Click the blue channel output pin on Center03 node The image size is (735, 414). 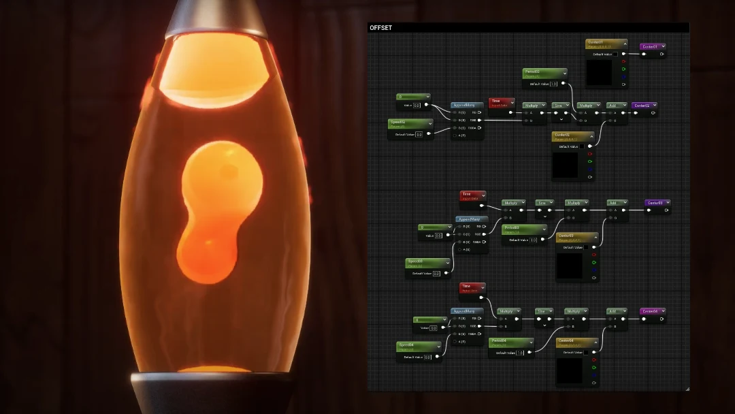594,270
